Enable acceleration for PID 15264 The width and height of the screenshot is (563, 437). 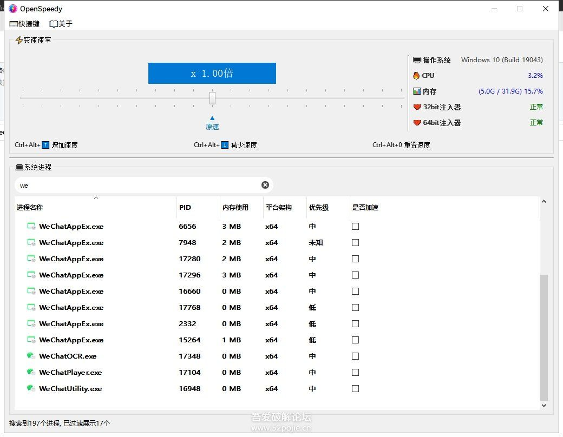pos(356,340)
